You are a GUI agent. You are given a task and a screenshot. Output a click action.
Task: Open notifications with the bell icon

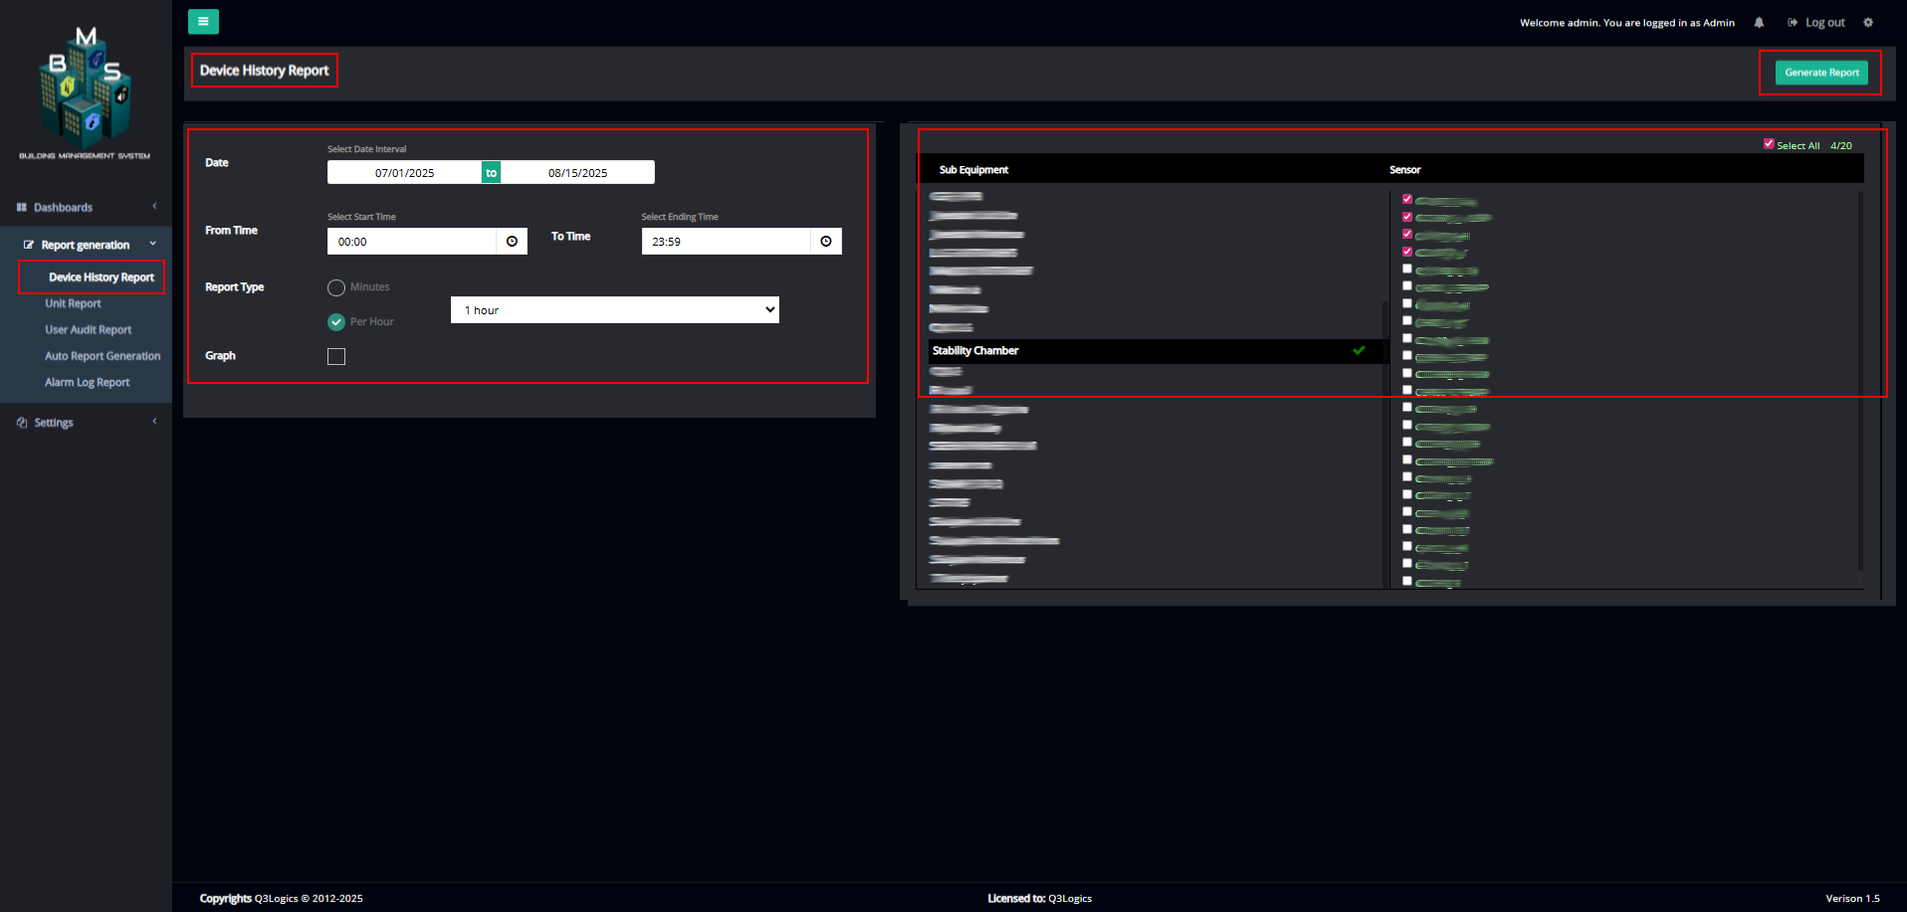tap(1758, 22)
